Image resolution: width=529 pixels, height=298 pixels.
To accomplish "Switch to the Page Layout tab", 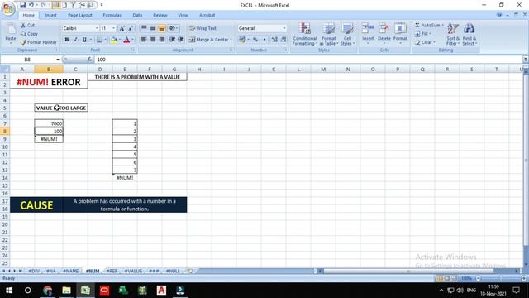I will (x=80, y=15).
